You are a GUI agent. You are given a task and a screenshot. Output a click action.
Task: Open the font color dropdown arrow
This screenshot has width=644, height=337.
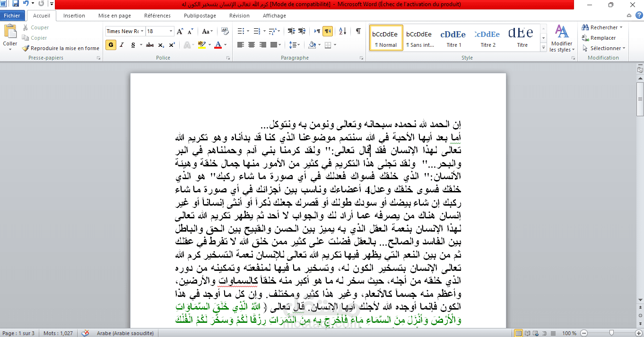(x=225, y=45)
